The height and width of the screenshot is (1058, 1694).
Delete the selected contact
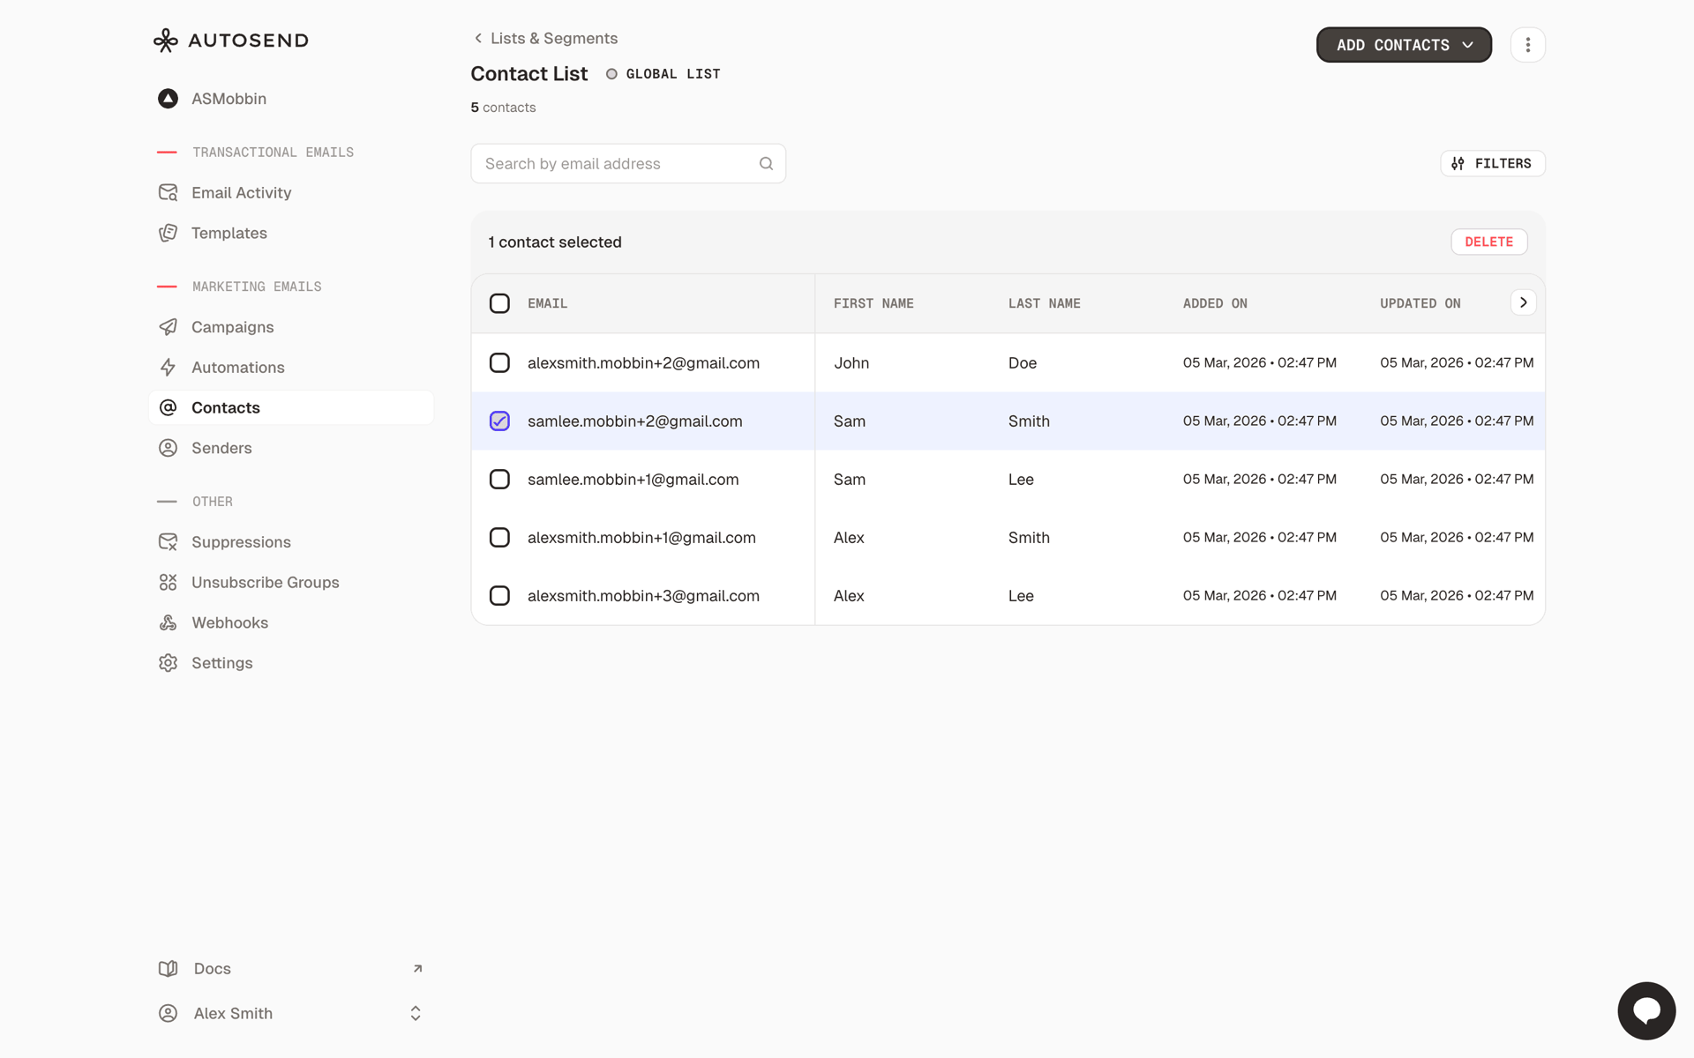click(1488, 242)
